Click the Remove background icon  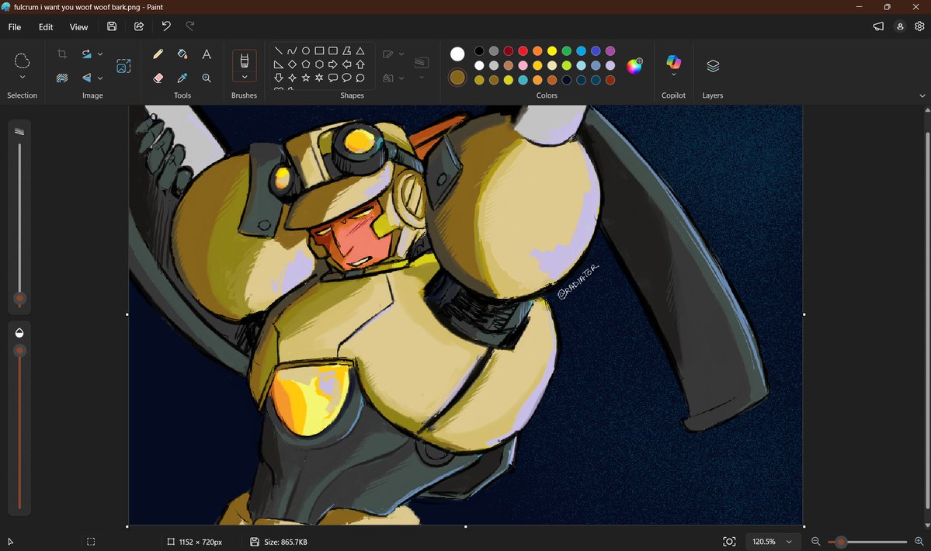tap(62, 78)
